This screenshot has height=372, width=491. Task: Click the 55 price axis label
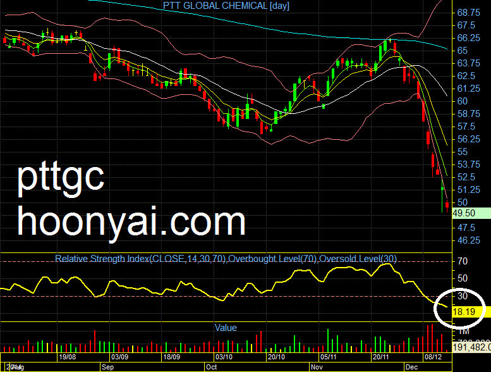pos(463,152)
